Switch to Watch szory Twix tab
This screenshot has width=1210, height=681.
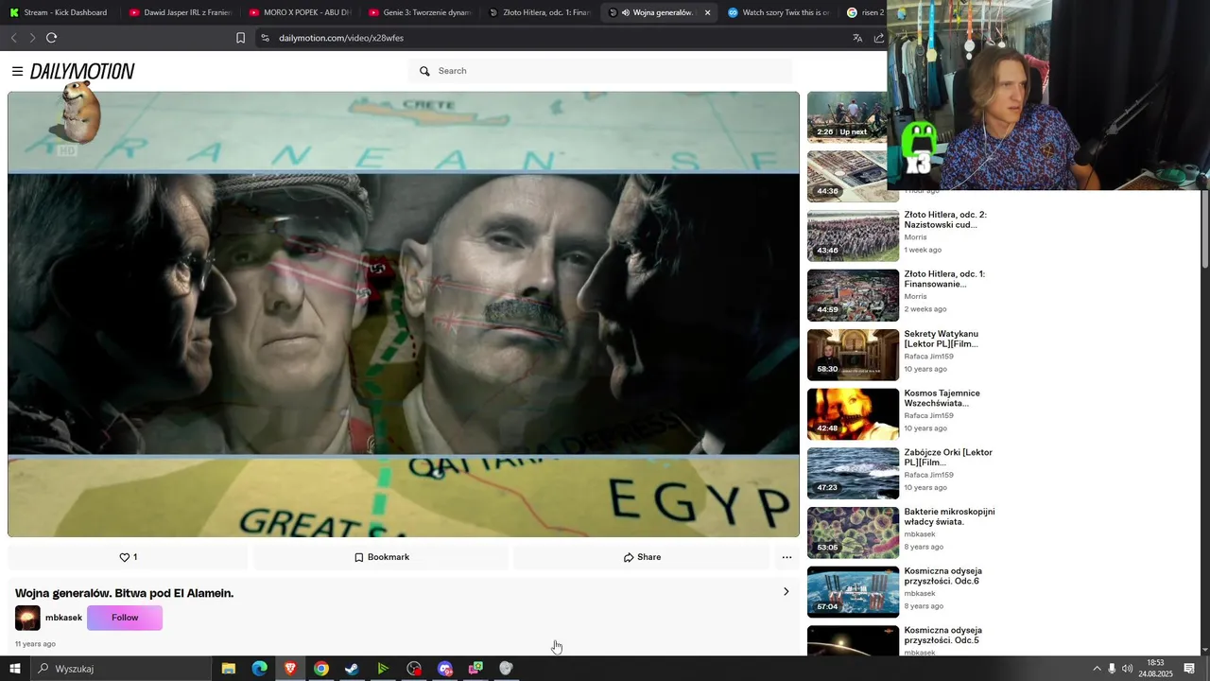pos(779,12)
